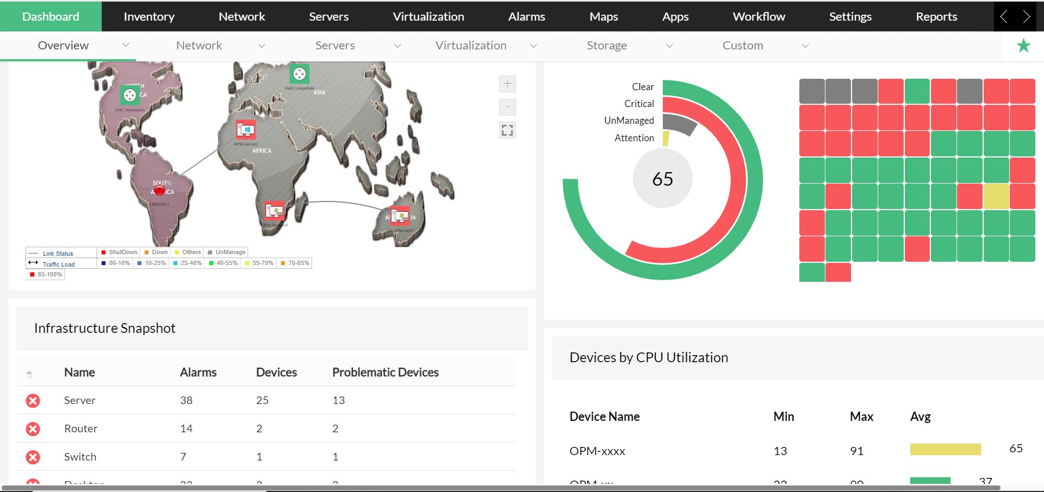Select the Dell Compellent device icon in Asia

[x=299, y=74]
